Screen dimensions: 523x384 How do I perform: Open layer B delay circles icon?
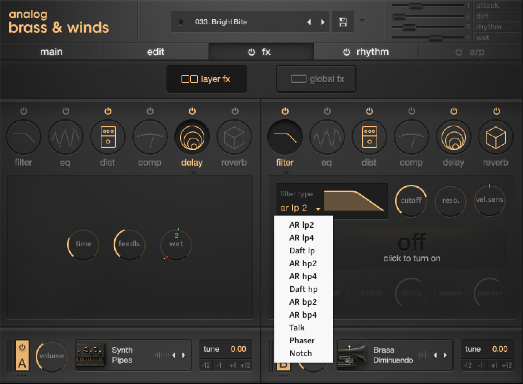coord(453,137)
